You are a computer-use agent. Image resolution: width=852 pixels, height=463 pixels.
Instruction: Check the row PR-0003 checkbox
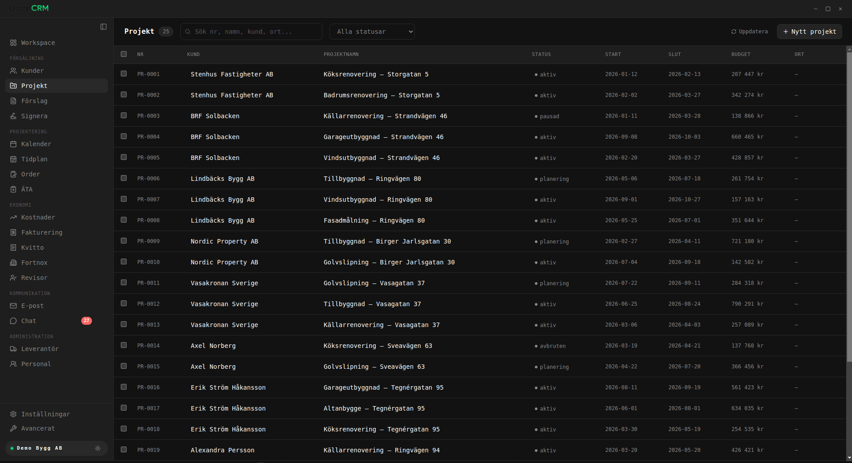click(x=124, y=116)
